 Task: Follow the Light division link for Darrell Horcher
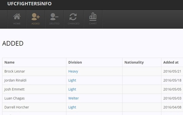pos(72,107)
